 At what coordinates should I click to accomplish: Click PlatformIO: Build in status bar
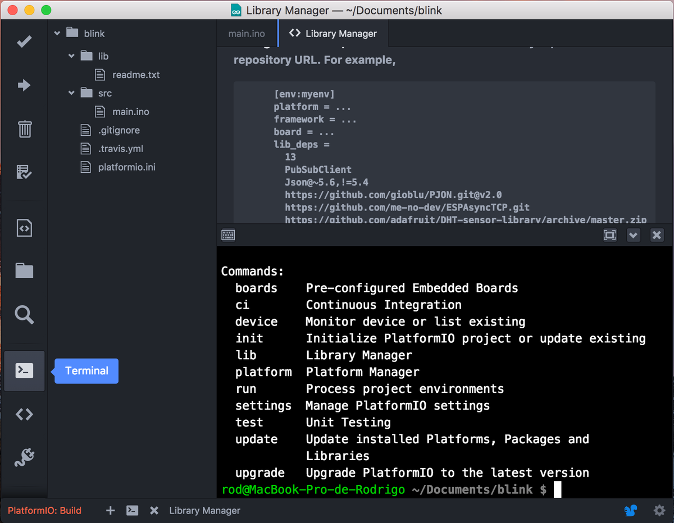pyautogui.click(x=44, y=511)
